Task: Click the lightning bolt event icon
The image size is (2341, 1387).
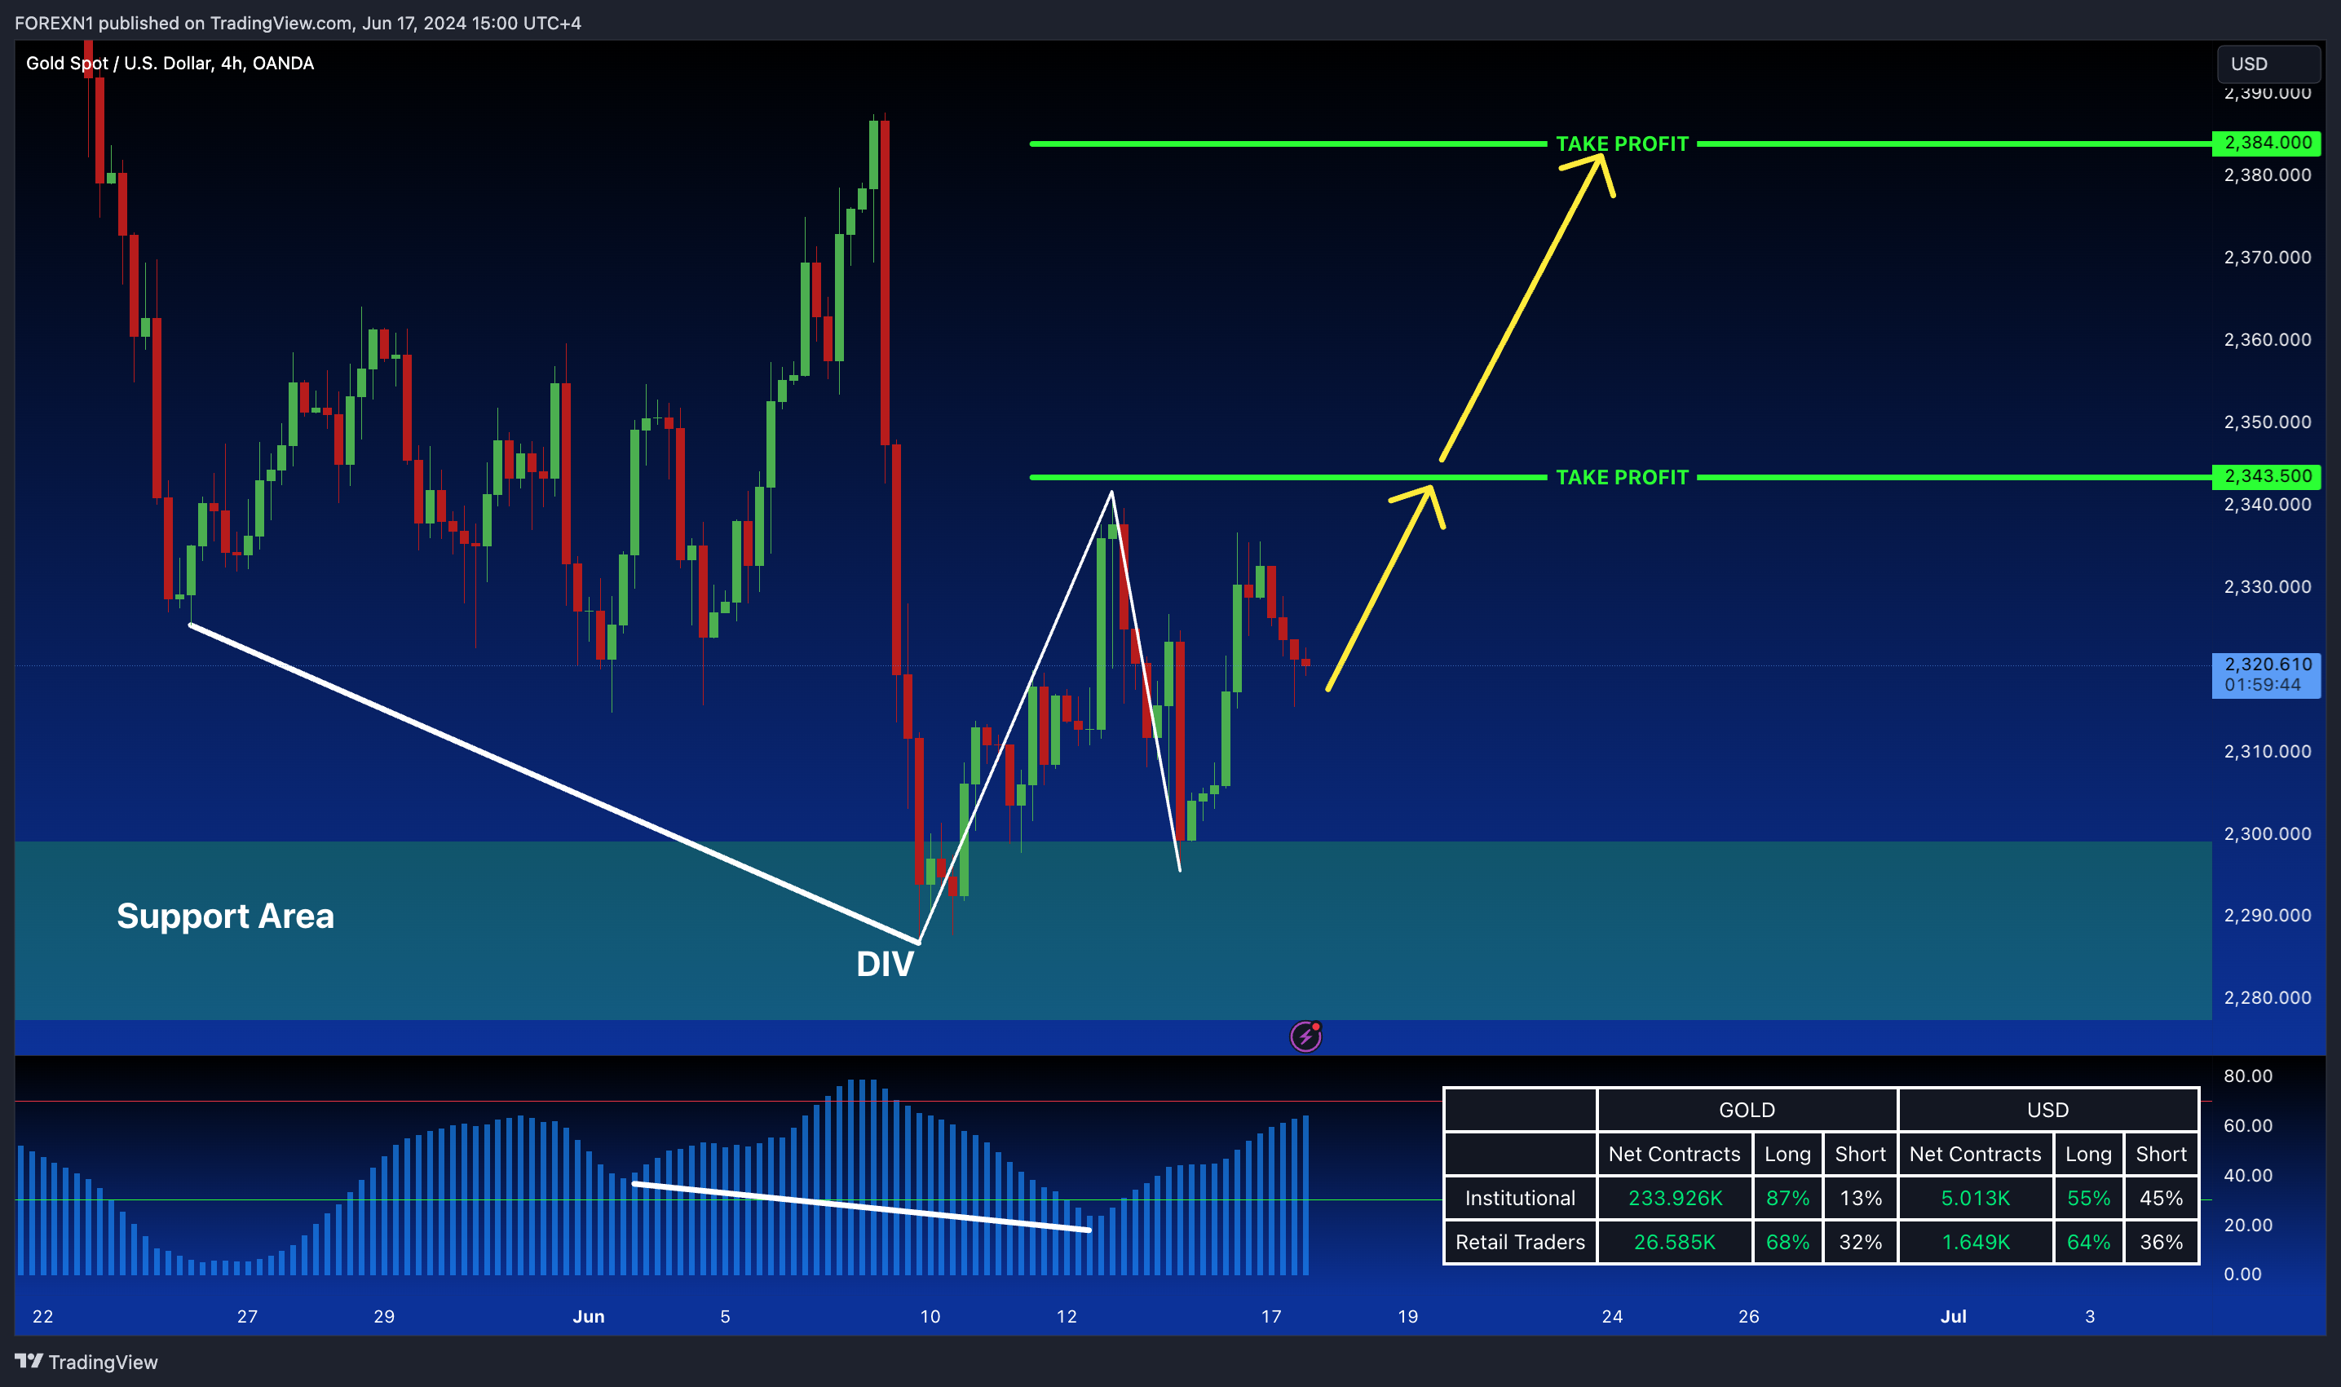Action: coord(1305,1036)
